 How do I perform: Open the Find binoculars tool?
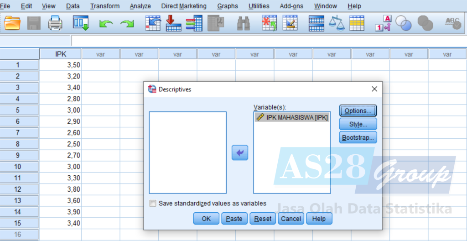pos(244,23)
